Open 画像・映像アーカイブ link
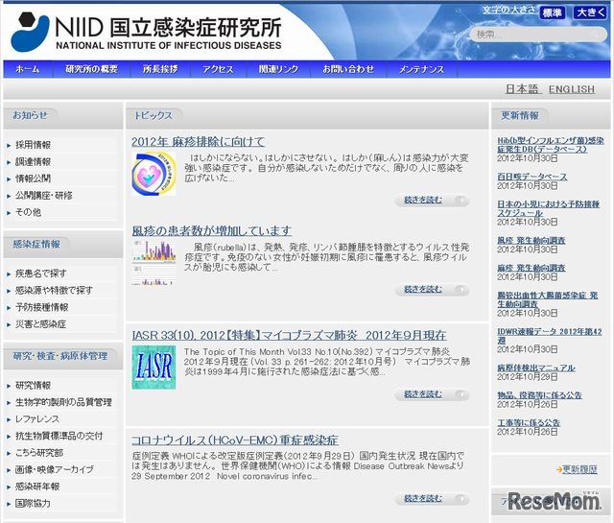614x523 pixels. 55,469
